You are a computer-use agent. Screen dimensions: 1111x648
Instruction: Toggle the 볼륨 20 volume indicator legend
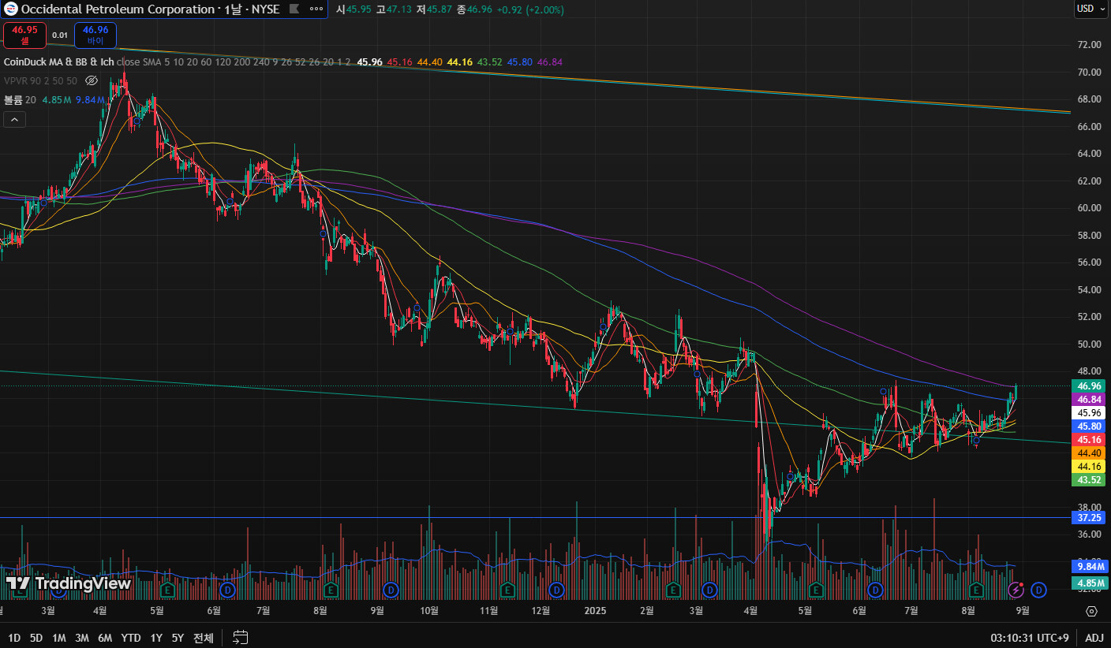pos(20,100)
